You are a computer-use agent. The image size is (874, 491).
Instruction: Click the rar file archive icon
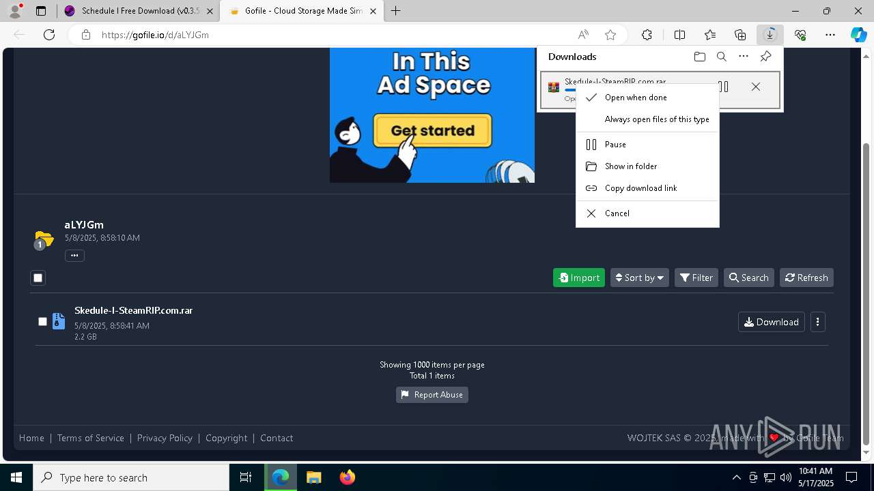pos(59,321)
